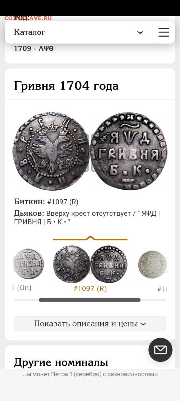
Task: Select the rightmost partially visible coin thumbnail
Action: pos(152,264)
